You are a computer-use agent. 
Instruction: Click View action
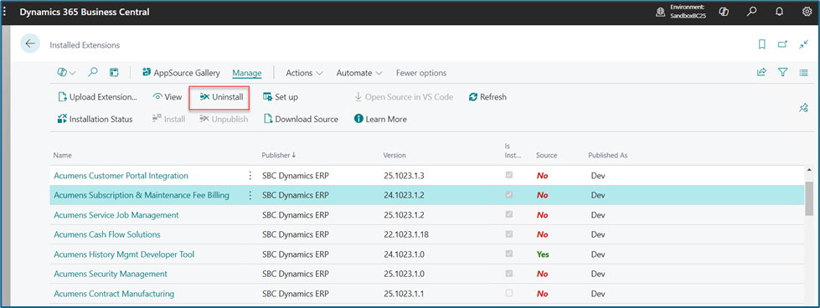click(x=168, y=97)
